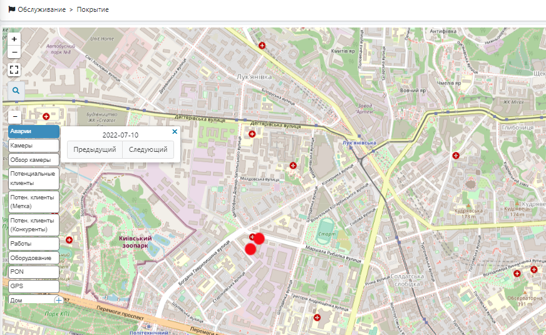Select Потен. клиенты (Метка) layer
The image size is (546, 335).
(x=34, y=202)
